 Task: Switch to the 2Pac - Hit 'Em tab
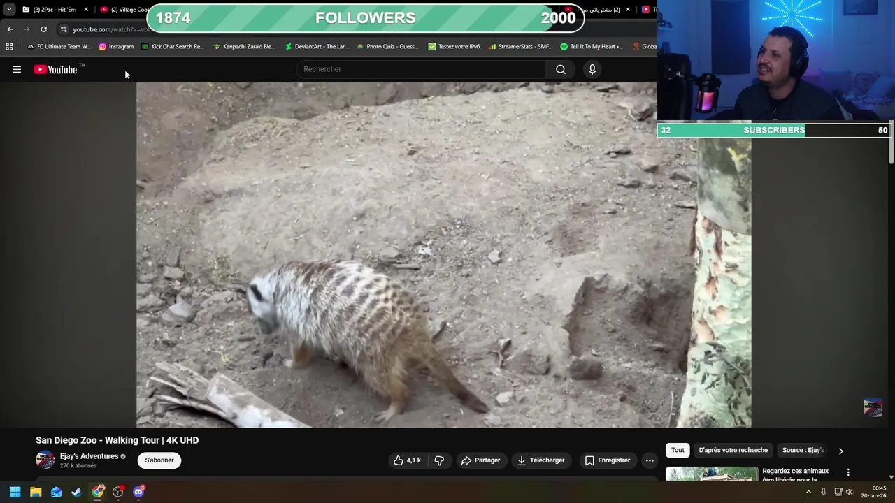pyautogui.click(x=53, y=10)
